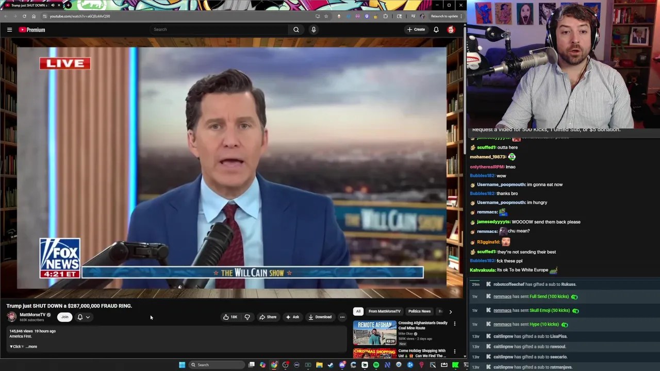660x371 pixels.
Task: Expand description with ...more
Action: coord(32,346)
